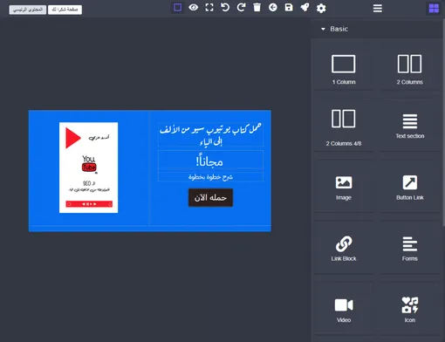Screen dimensions: 445x342
Task: Click the undo arrow icon
Action: tap(225, 8)
